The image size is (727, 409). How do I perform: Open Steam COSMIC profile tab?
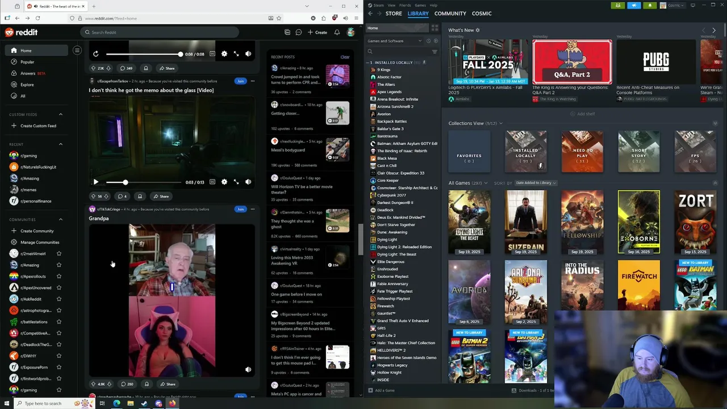[482, 13]
